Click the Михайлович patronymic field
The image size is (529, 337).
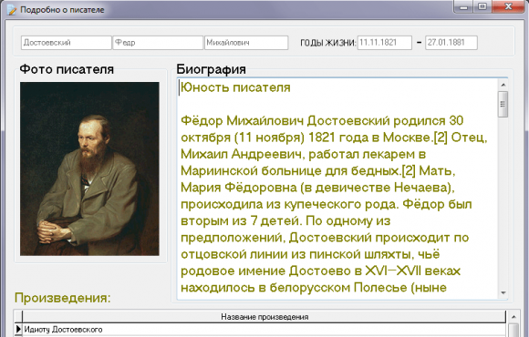(246, 43)
